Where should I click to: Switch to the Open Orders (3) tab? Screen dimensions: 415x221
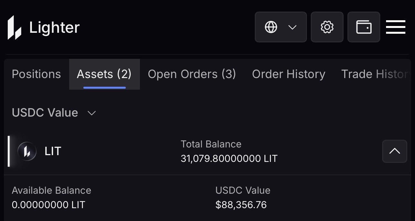coord(192,74)
